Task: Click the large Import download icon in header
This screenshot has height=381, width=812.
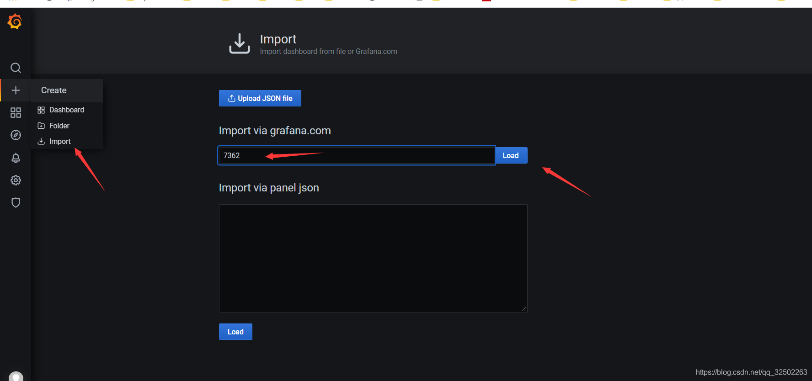Action: tap(240, 44)
